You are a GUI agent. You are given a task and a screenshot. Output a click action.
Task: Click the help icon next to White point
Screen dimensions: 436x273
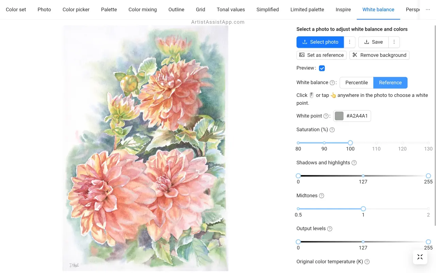tap(326, 116)
